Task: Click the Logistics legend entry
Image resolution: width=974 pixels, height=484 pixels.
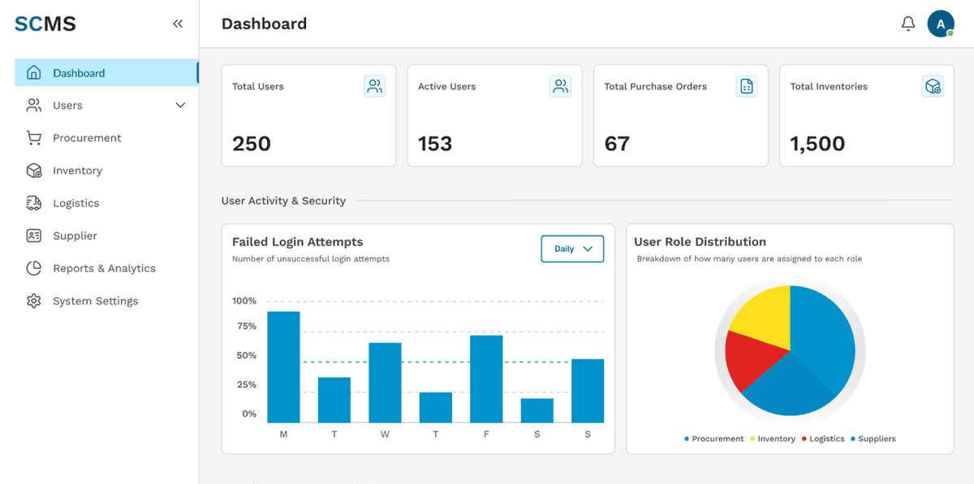Action: pyautogui.click(x=823, y=439)
